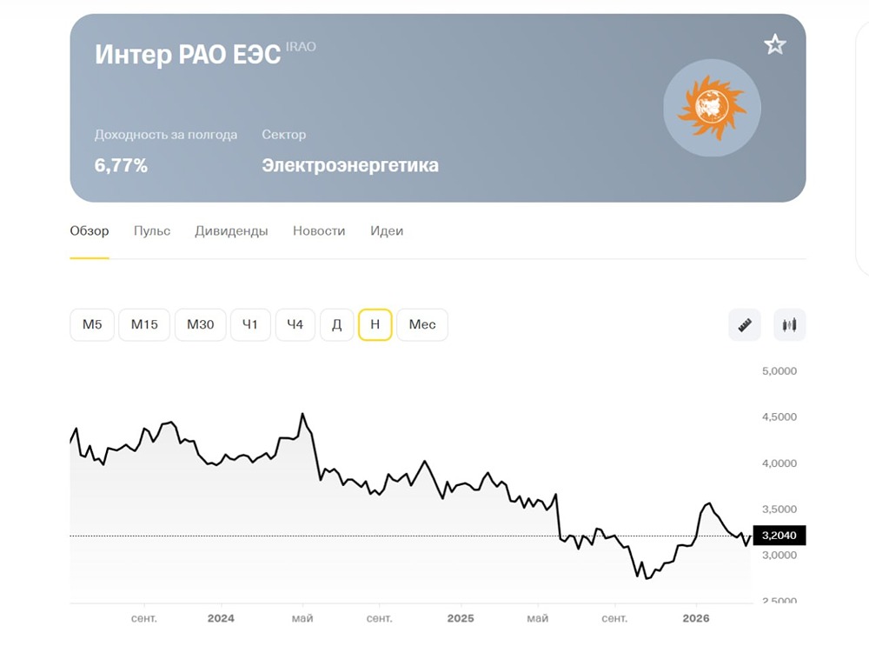The width and height of the screenshot is (869, 666).
Task: Select the Ч4 four-hour interval icon button
Action: click(295, 324)
